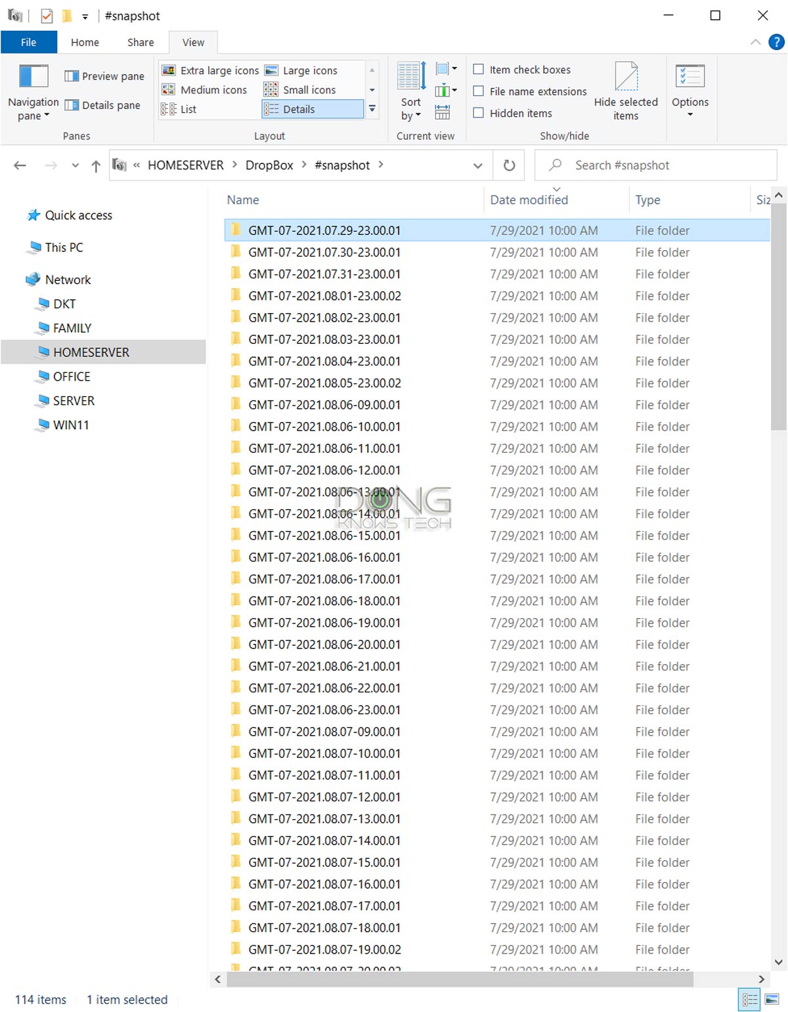
Task: Open the Share ribbon tab
Action: (139, 41)
